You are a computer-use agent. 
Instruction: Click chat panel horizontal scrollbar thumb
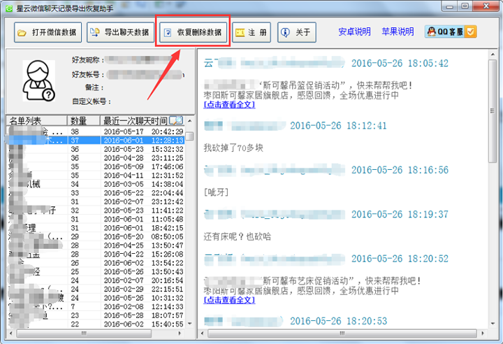(x=342, y=334)
